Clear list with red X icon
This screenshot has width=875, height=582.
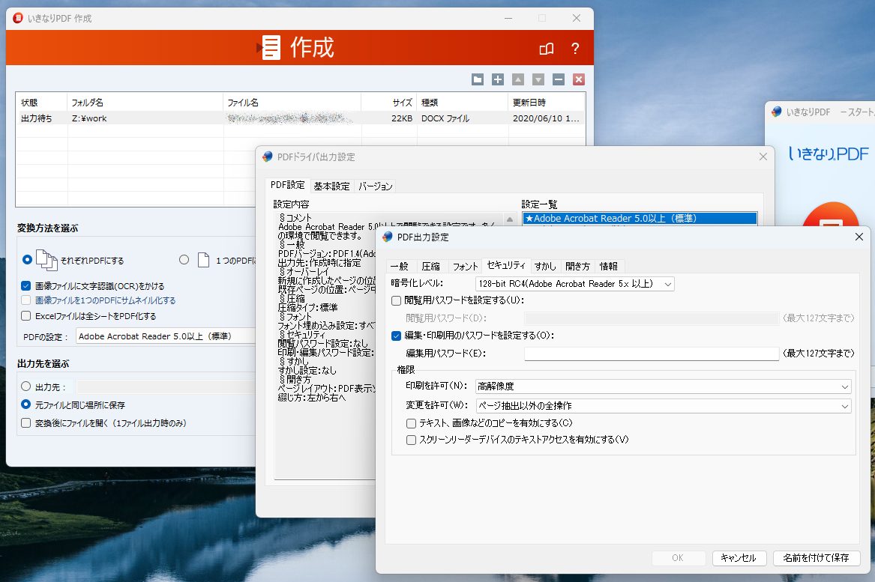pos(579,79)
